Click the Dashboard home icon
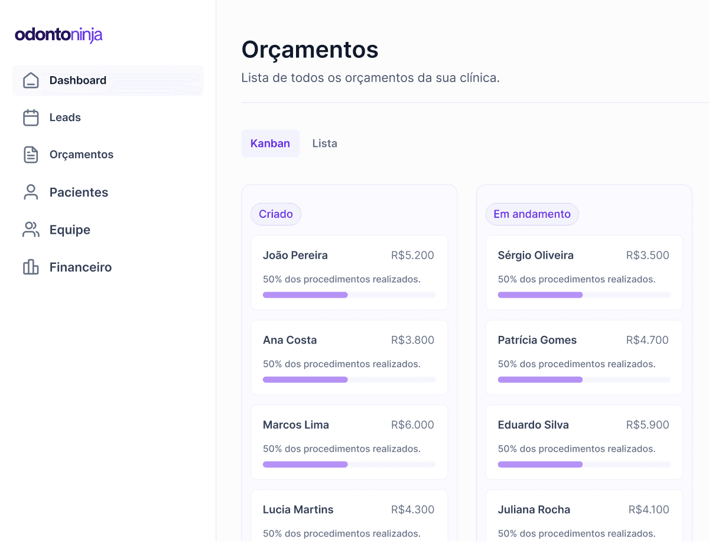 pos(31,80)
